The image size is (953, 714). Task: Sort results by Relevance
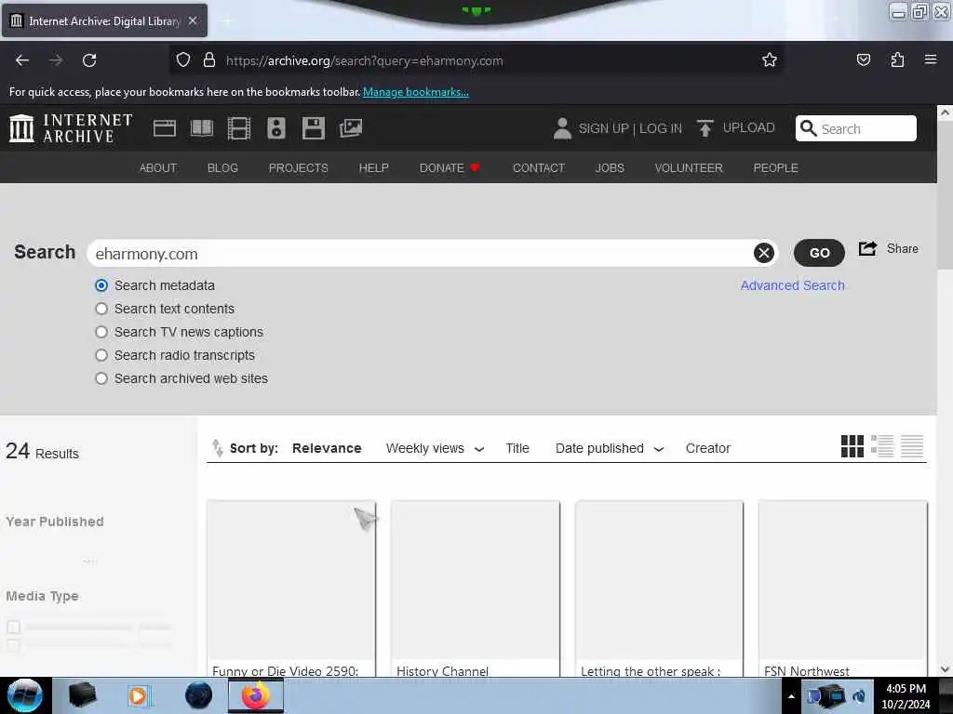[x=327, y=448]
